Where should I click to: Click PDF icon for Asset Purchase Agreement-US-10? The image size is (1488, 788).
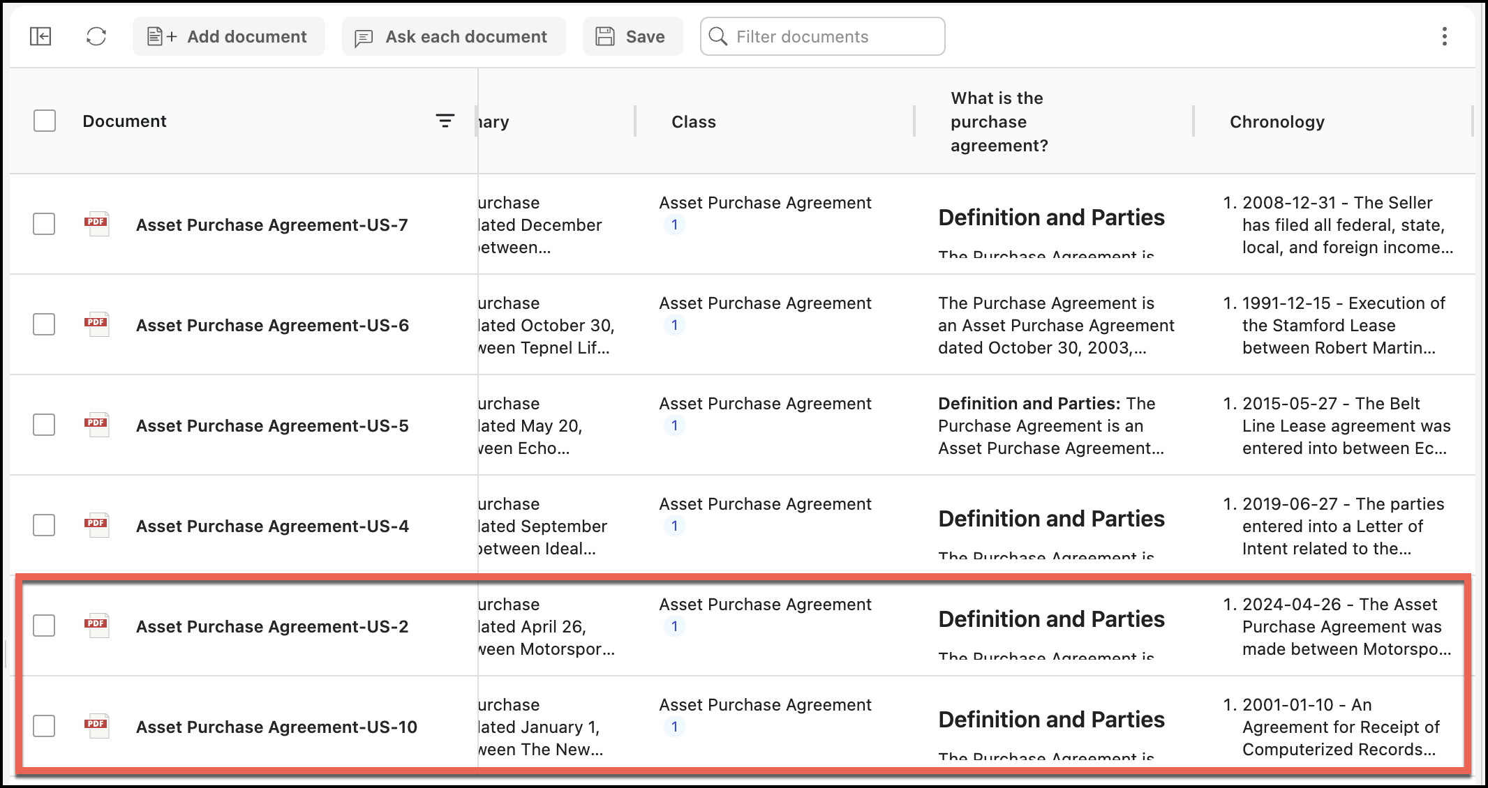(96, 726)
